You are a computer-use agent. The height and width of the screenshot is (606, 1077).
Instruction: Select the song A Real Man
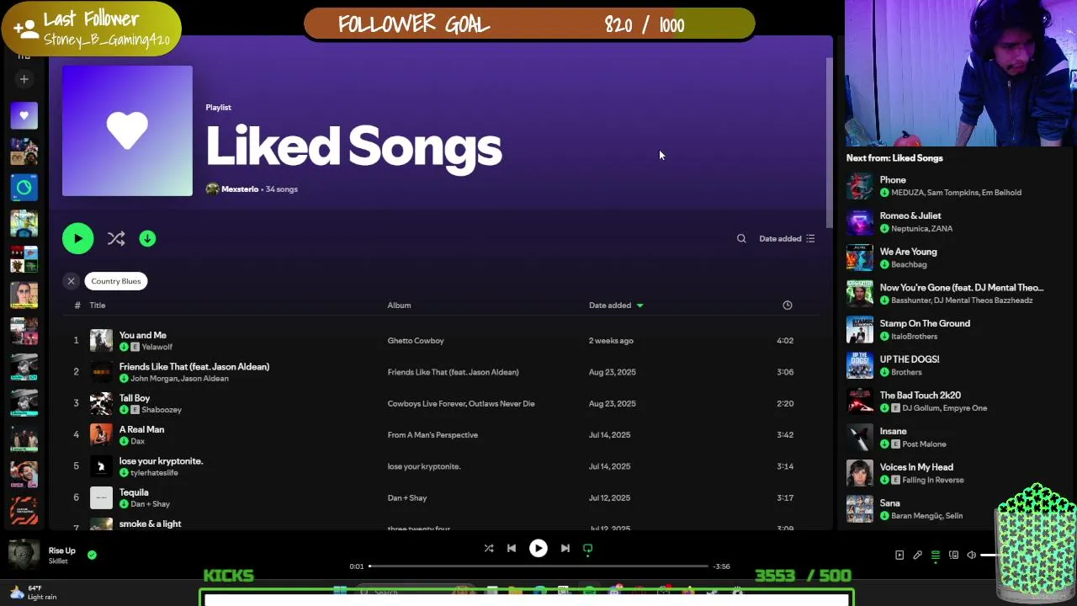tap(141, 429)
